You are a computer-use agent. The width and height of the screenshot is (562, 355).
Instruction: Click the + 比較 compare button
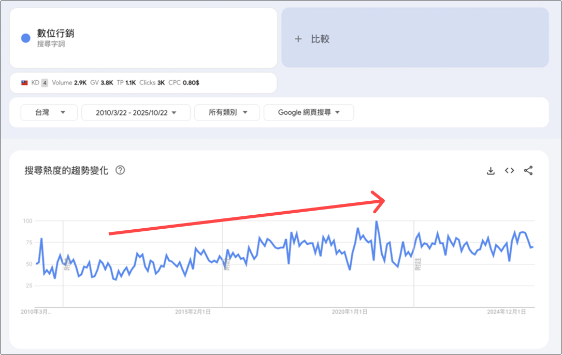coord(415,39)
